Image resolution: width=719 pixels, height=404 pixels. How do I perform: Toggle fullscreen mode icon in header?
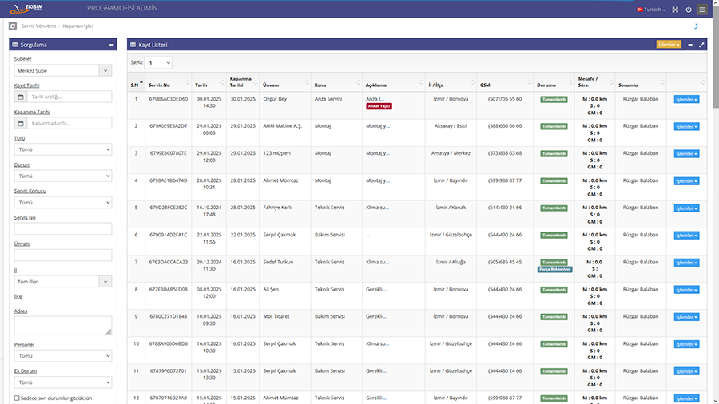pyautogui.click(x=675, y=10)
